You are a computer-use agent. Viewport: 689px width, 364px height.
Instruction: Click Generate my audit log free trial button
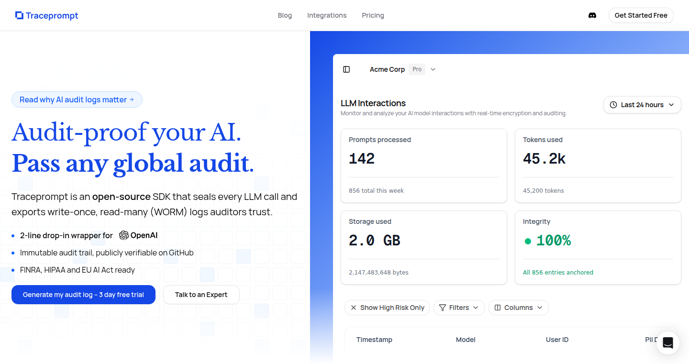click(83, 295)
